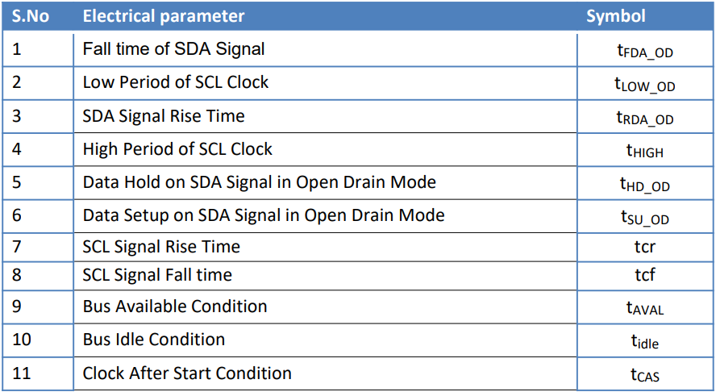Click the tHIGH symbol cell
Image resolution: width=716 pixels, height=392 pixels.
click(x=645, y=151)
